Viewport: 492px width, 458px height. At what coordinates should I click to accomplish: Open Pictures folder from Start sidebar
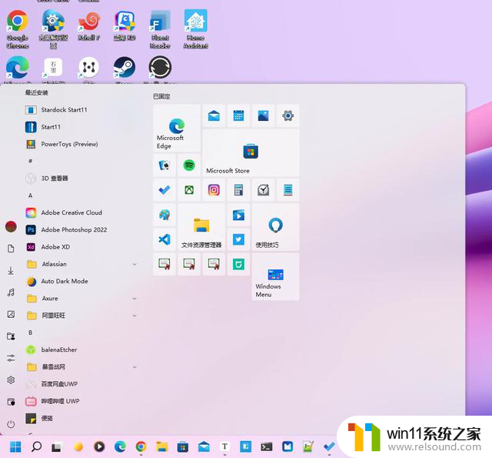[11, 314]
